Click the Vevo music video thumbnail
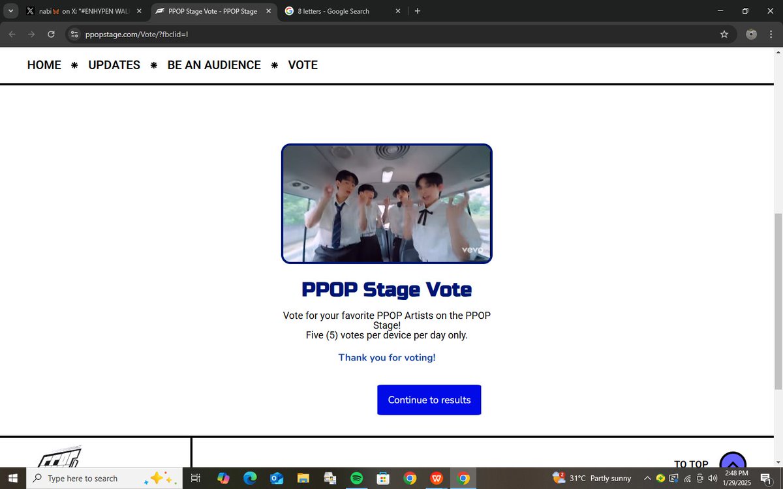This screenshot has width=783, height=489. click(x=387, y=203)
